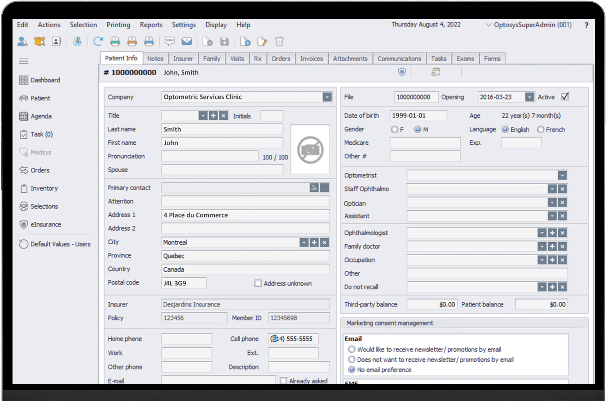
Task: Select the French language radio button
Action: click(541, 130)
